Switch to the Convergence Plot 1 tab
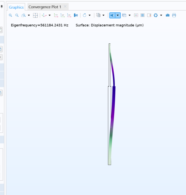Screen dimensions: 186x195 click(x=45, y=7)
